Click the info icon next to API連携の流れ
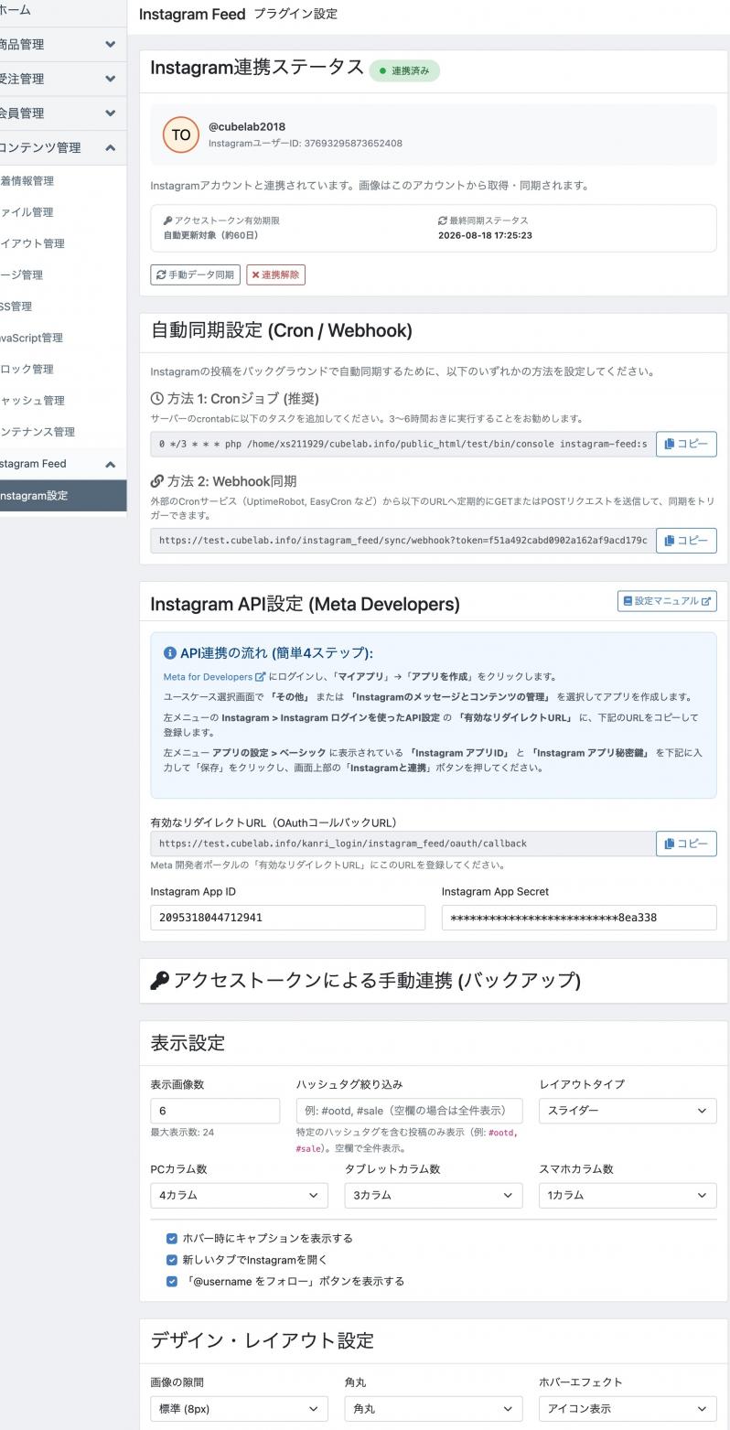 point(169,653)
